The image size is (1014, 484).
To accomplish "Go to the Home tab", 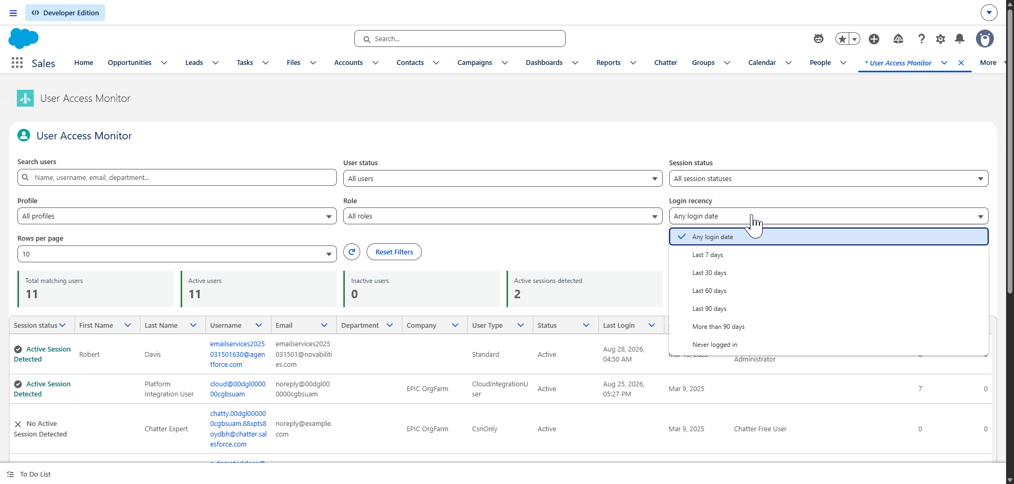I will click(x=83, y=62).
